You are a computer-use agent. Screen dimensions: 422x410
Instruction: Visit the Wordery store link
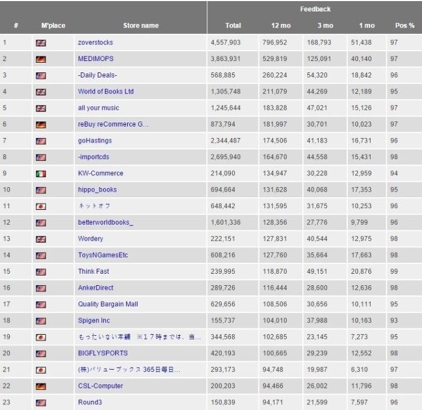point(90,239)
